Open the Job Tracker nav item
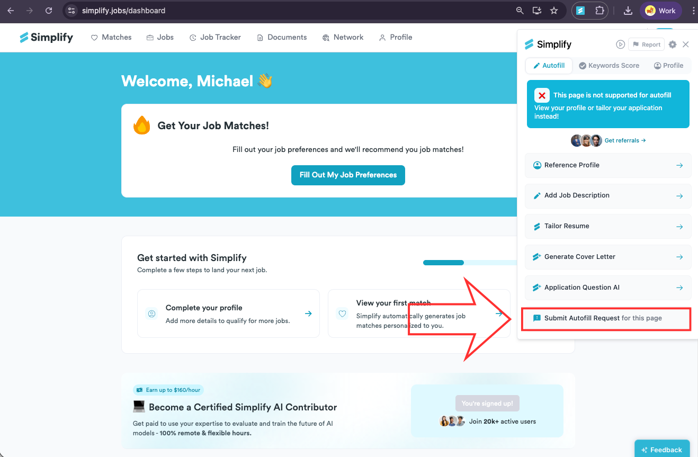Viewport: 698px width, 457px height. tap(215, 38)
